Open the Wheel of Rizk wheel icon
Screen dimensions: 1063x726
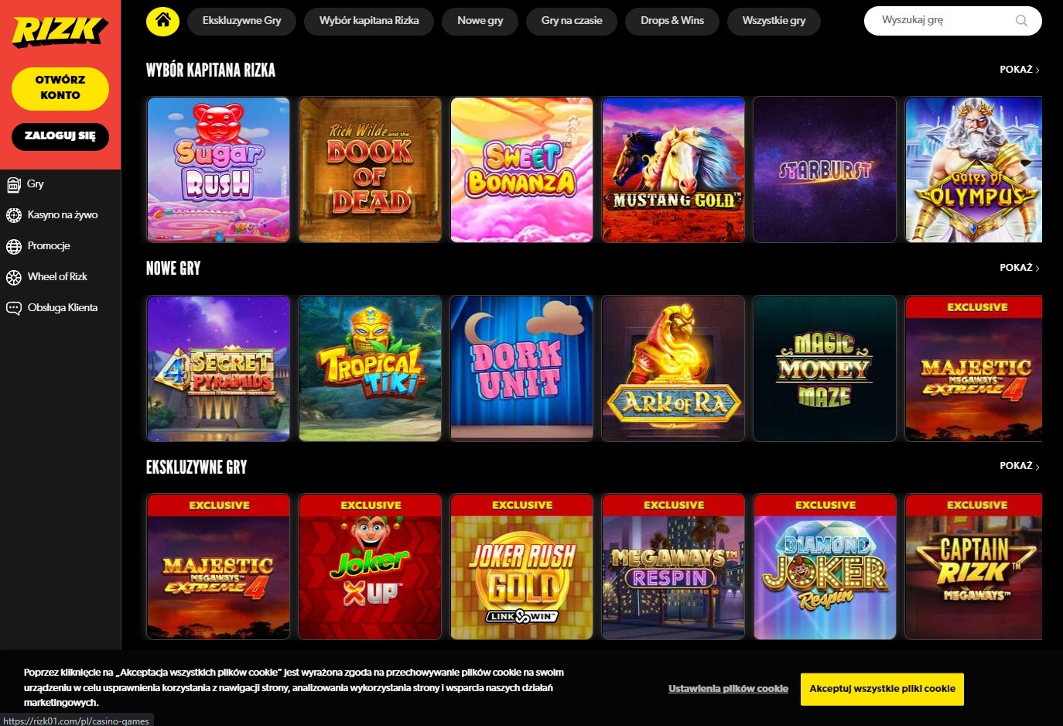(x=13, y=277)
